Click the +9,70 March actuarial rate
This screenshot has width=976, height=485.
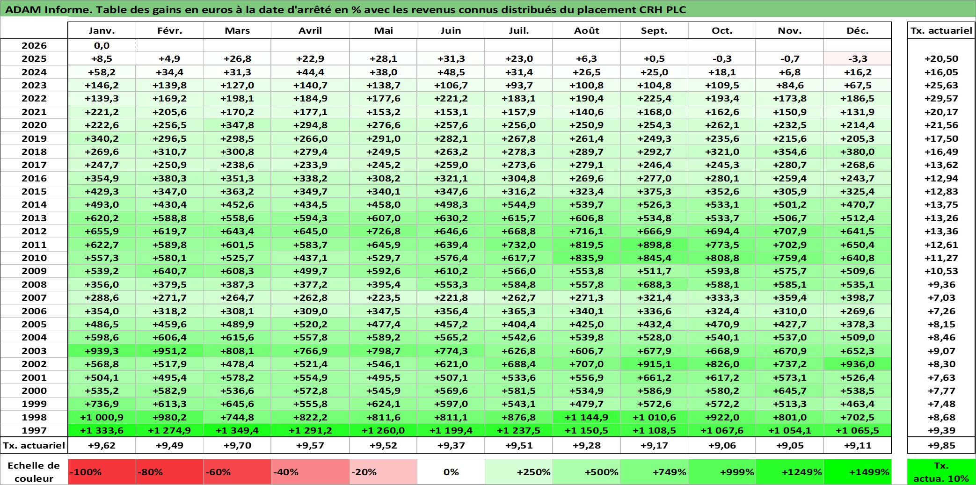click(x=237, y=445)
